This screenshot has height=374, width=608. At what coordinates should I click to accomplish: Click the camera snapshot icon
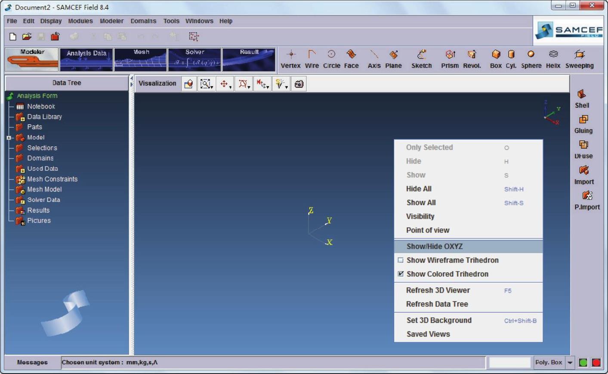[299, 84]
